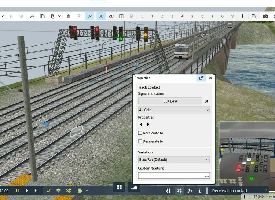Select camera preset 1
This screenshot has width=275, height=200.
[152, 16]
